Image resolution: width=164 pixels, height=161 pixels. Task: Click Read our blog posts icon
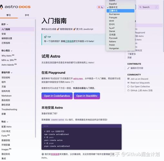[x=129, y=82]
